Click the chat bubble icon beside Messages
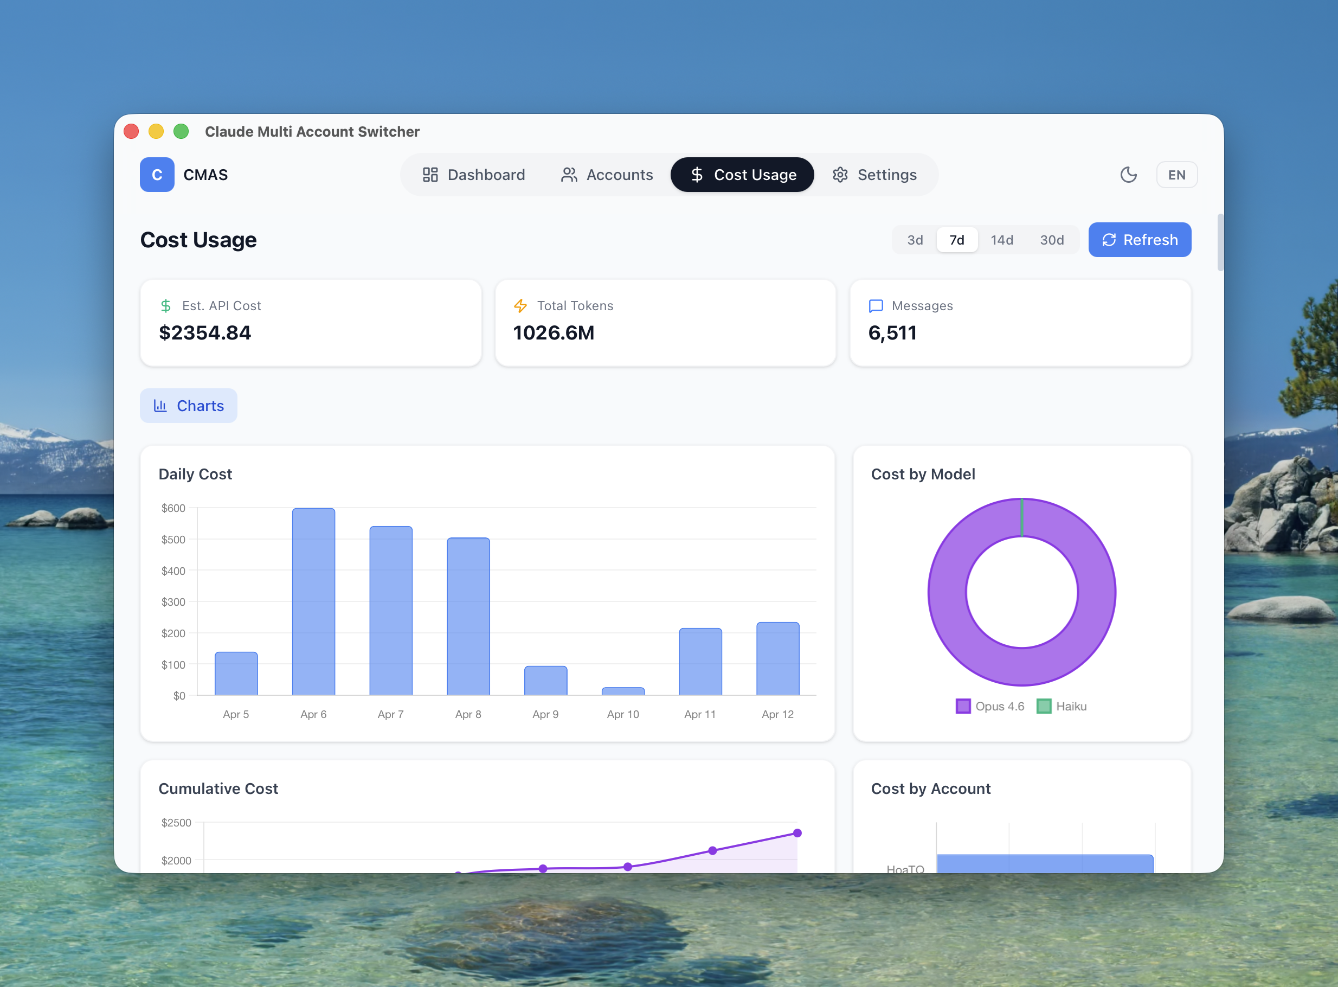Viewport: 1338px width, 987px height. [x=876, y=306]
